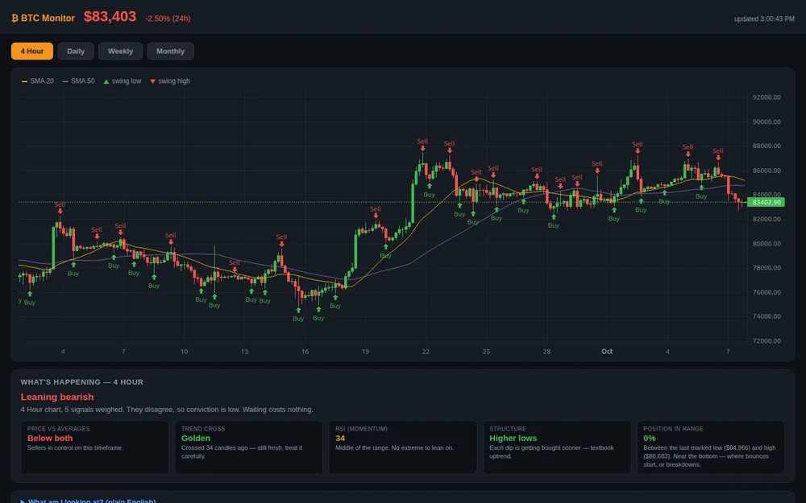This screenshot has height=503, width=806.
Task: Click the 78000.00 price axis label
Action: pyautogui.click(x=767, y=268)
